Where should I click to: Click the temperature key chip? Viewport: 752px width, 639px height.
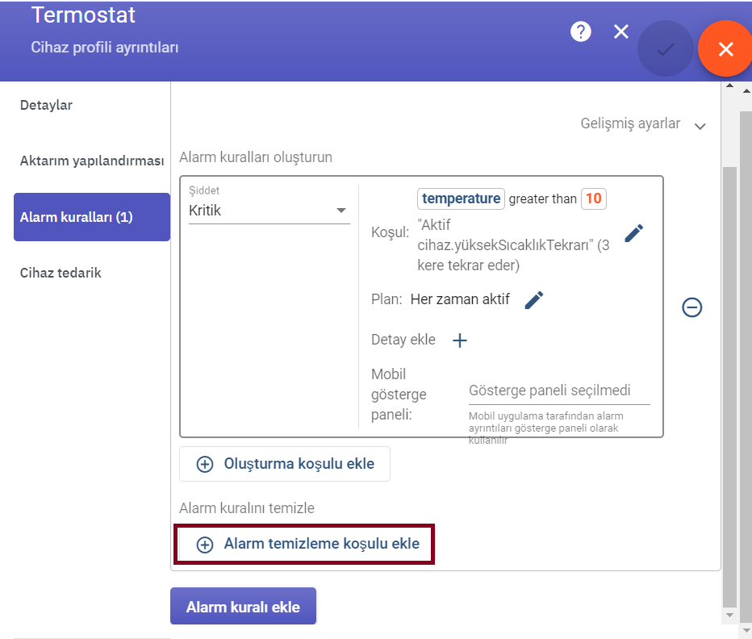[x=461, y=198]
